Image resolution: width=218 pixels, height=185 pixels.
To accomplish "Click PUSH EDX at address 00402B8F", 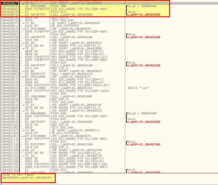I will 59,34.
